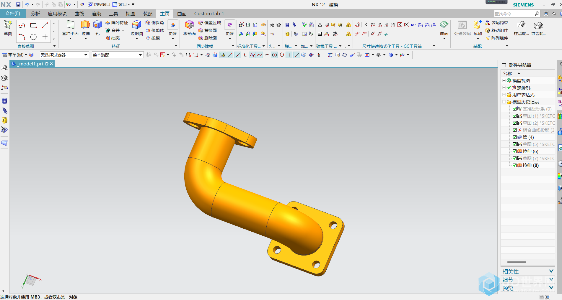Switch to the CustomTab 1 tab
The height and width of the screenshot is (300, 562).
tap(209, 14)
